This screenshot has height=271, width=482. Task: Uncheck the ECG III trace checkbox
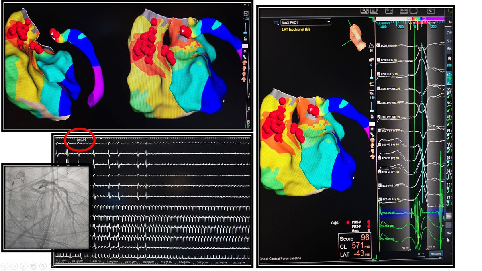tap(378, 74)
